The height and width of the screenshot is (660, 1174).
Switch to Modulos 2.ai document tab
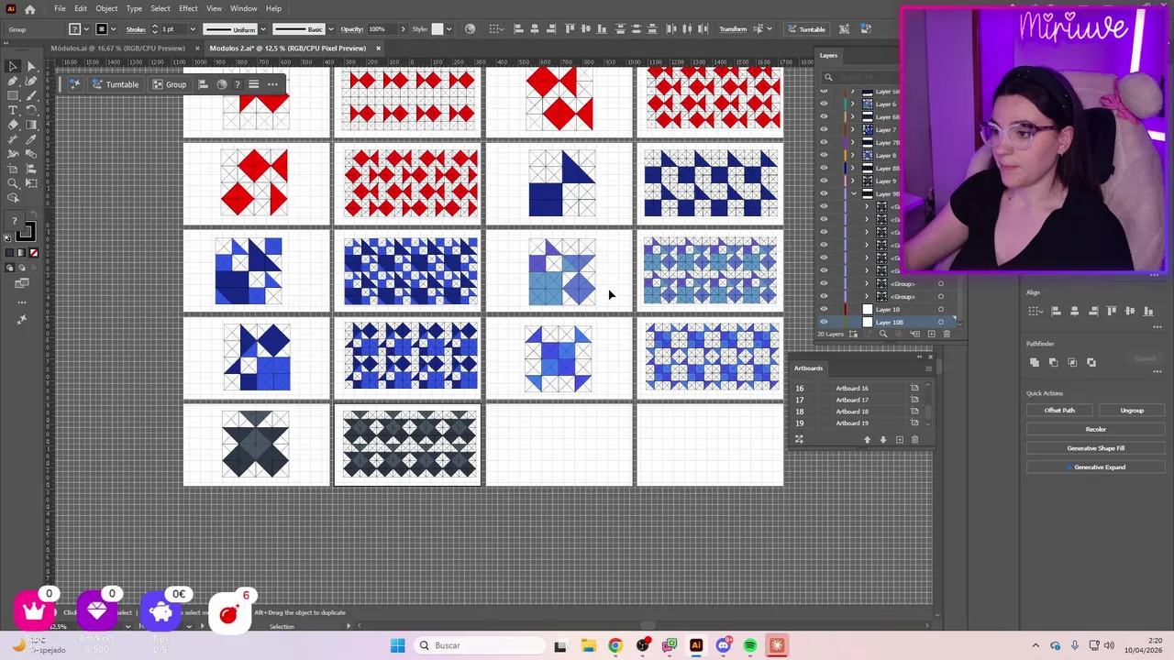coord(288,48)
